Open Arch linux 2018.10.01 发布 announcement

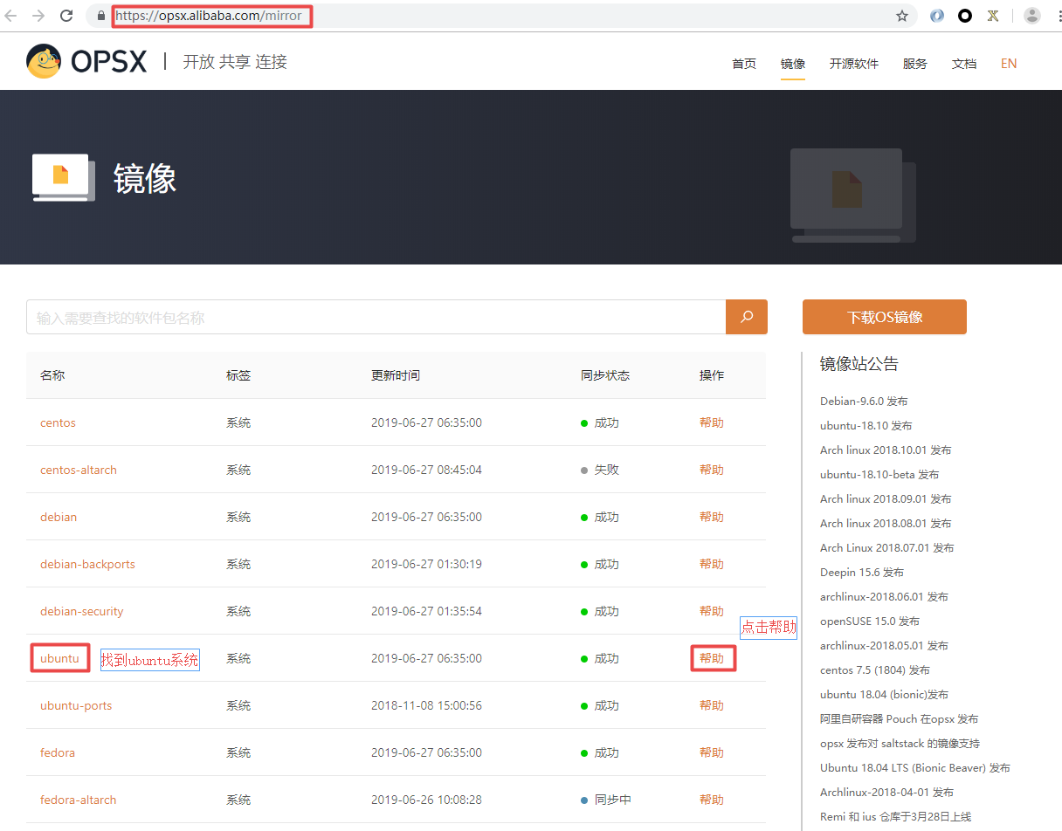(886, 450)
